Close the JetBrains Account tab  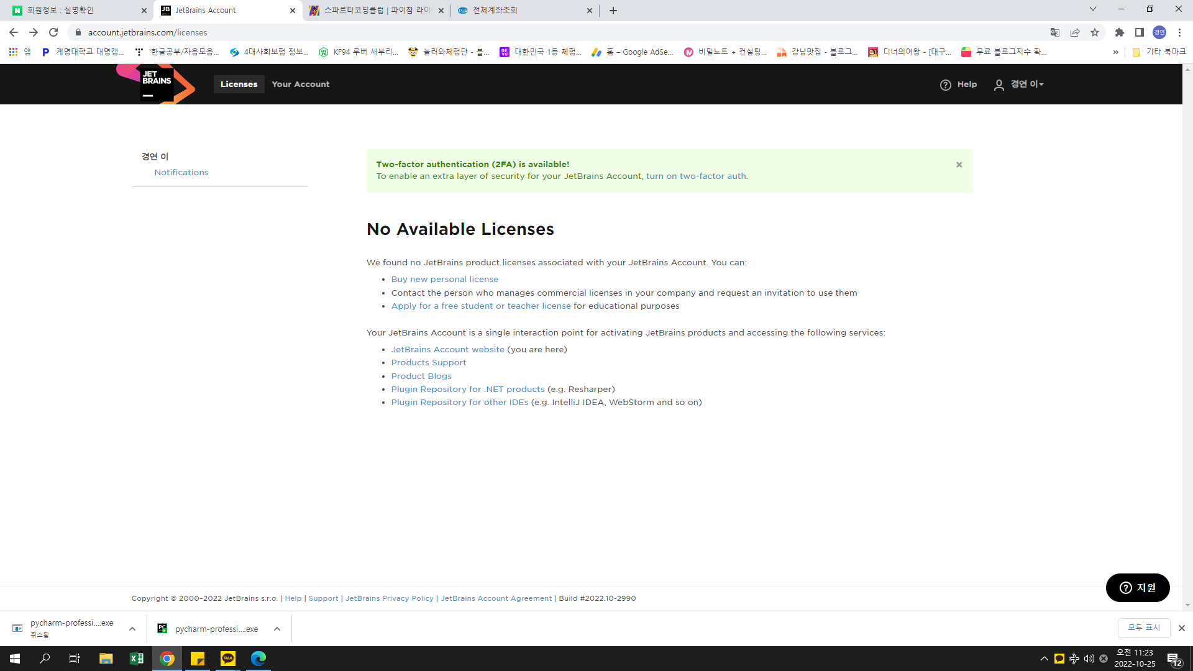[293, 11]
